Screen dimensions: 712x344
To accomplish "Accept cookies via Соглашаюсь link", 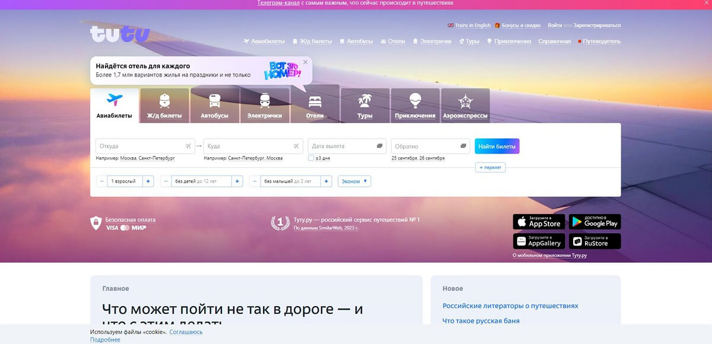I will pyautogui.click(x=186, y=332).
